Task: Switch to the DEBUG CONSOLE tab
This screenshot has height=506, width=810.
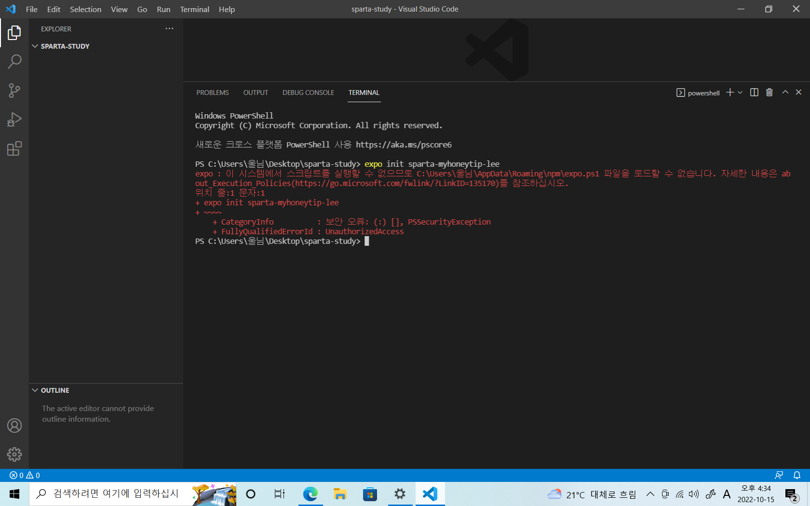Action: click(309, 93)
